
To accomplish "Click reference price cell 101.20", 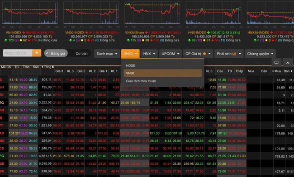I will pos(14,133).
